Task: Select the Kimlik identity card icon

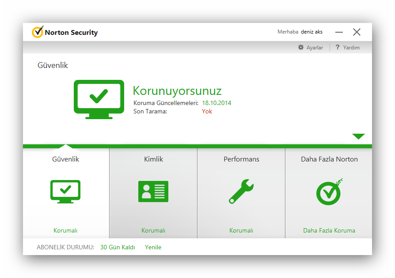Action: [153, 192]
